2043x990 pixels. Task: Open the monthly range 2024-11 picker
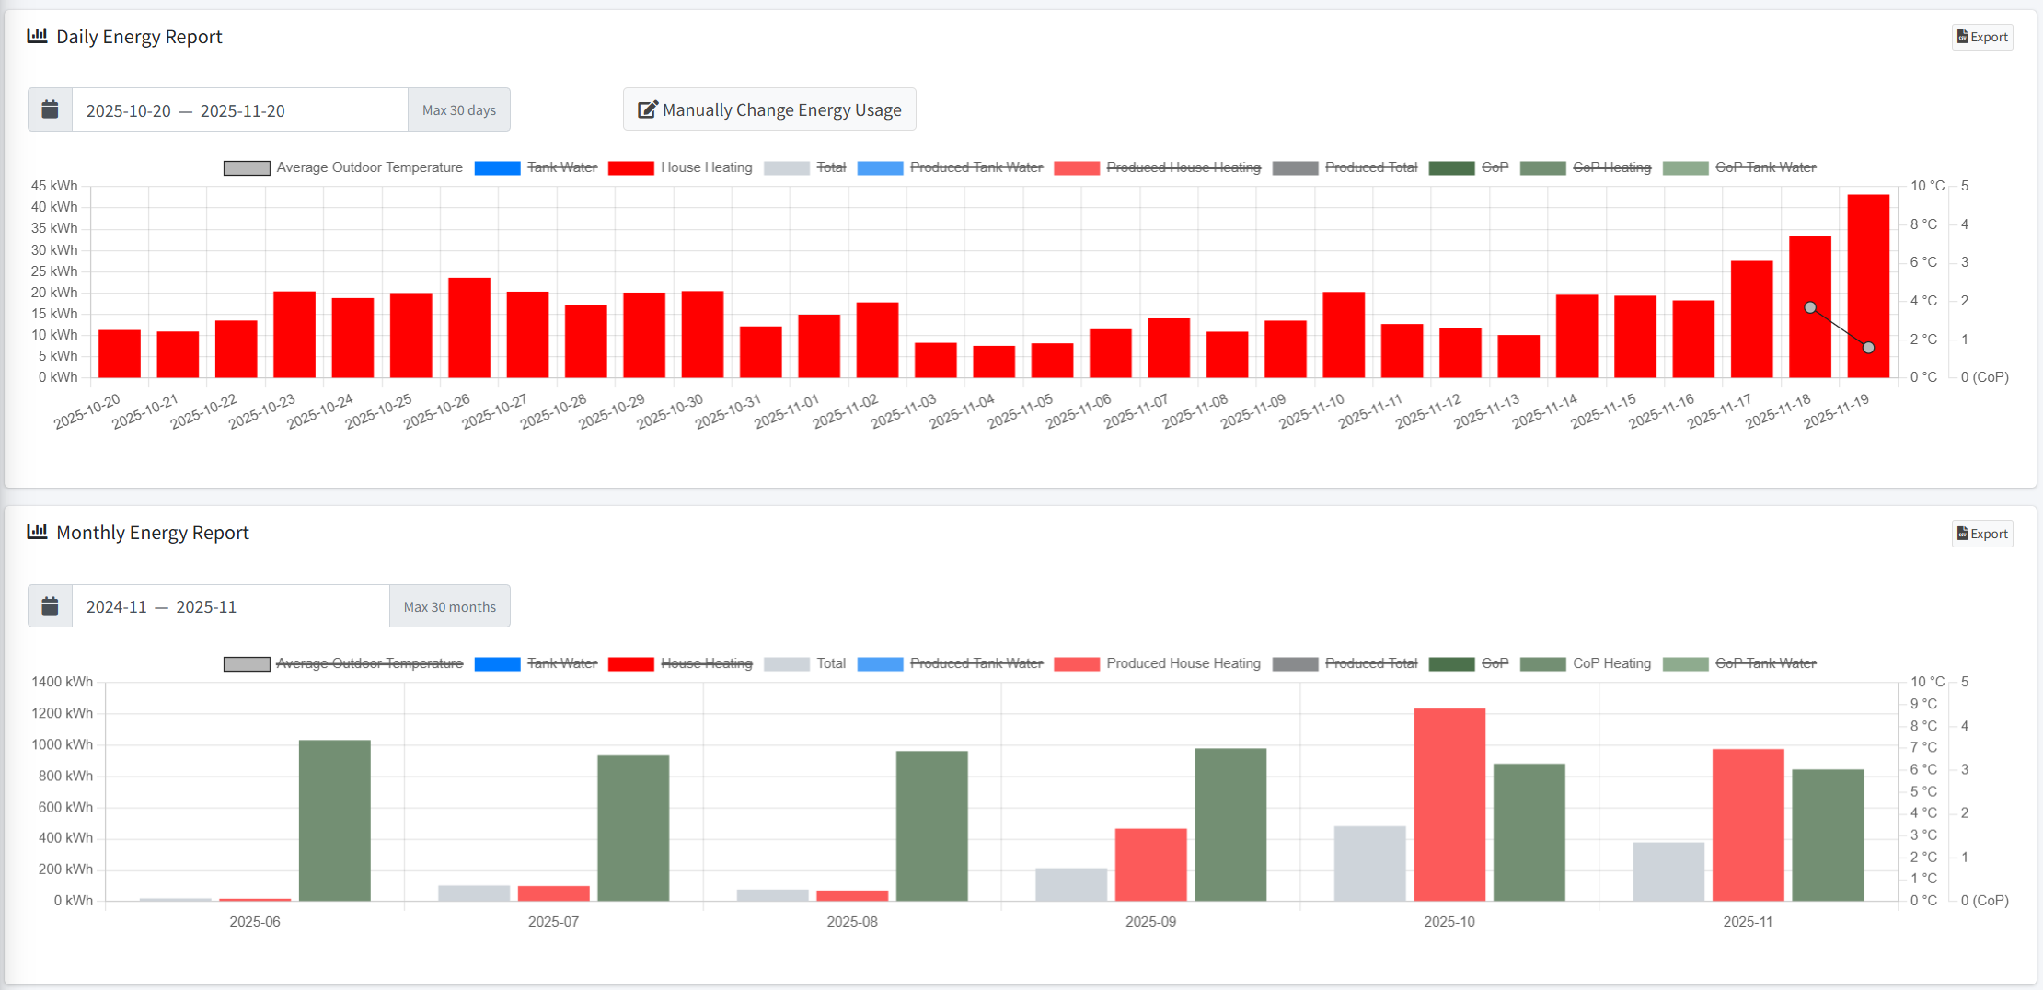point(230,606)
